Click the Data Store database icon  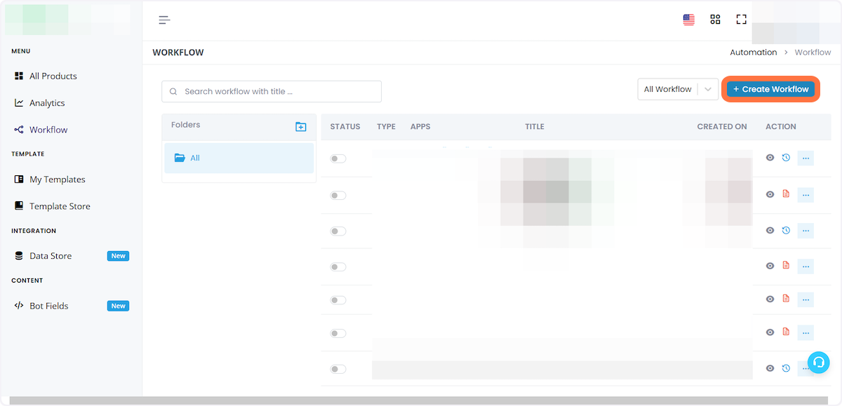[19, 256]
